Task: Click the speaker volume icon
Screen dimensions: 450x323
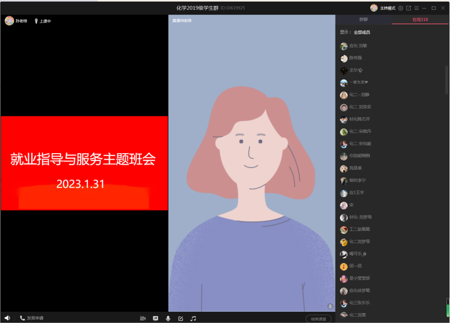Action: pos(7,318)
